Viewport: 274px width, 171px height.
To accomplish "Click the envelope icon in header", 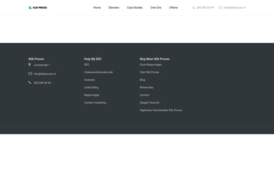I will point(220,8).
